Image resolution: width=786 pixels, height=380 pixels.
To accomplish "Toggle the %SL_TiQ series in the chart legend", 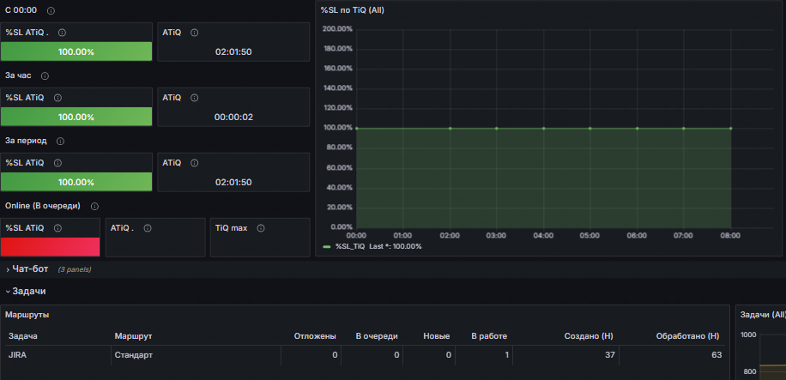I will (x=350, y=246).
